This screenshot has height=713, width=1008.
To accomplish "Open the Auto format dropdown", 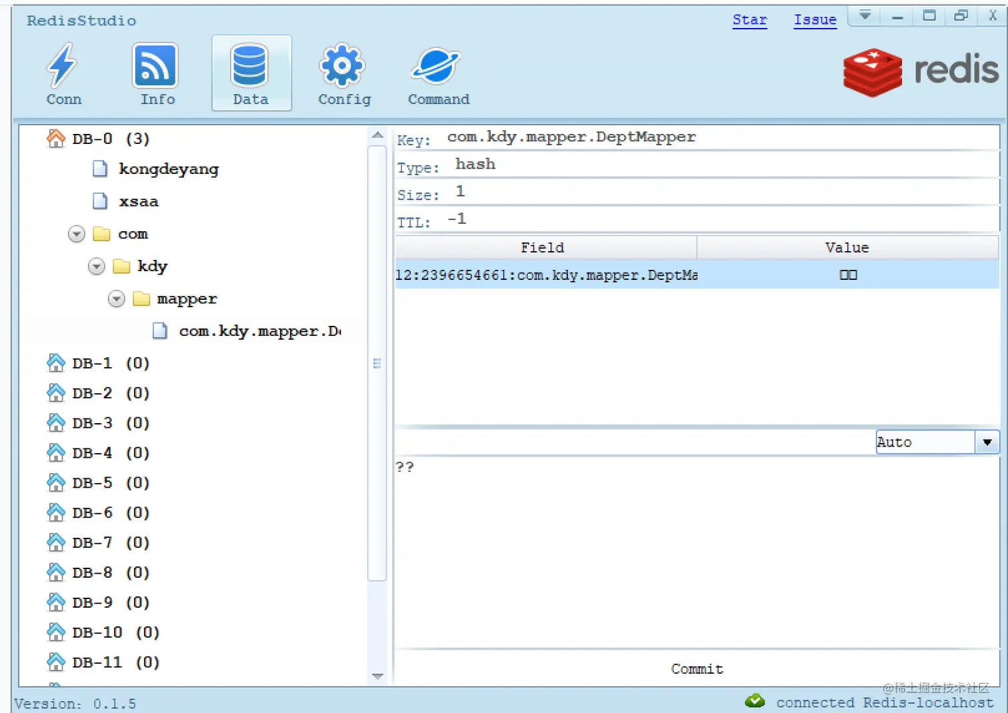I will [x=987, y=442].
